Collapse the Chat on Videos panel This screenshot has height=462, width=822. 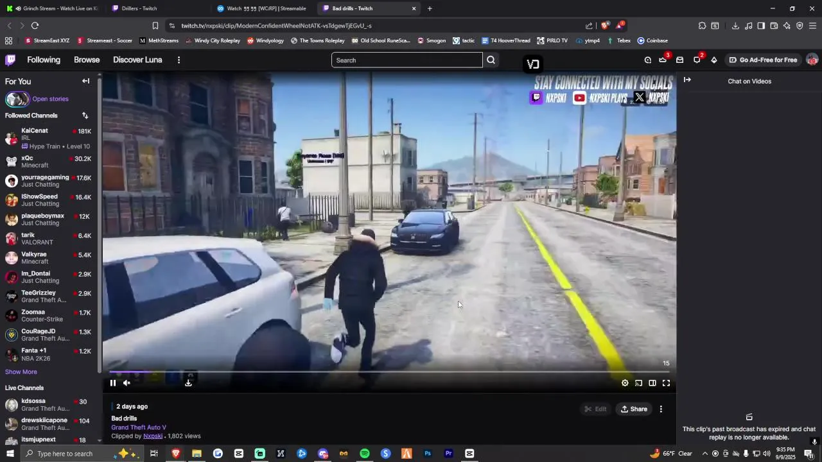(x=687, y=80)
